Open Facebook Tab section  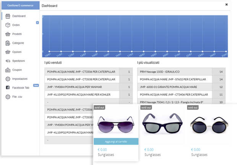click(x=21, y=88)
